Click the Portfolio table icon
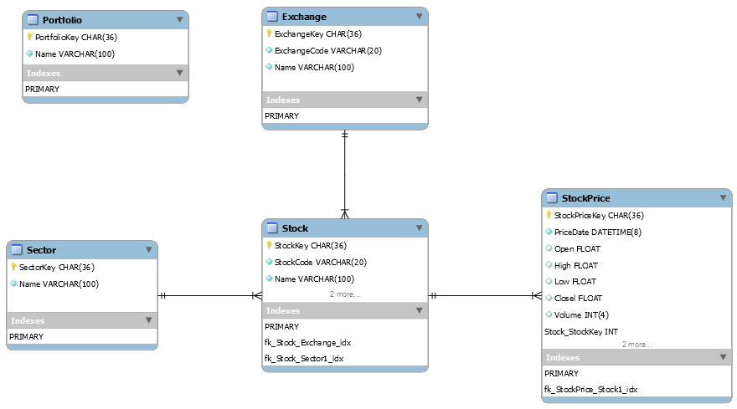 coord(33,20)
